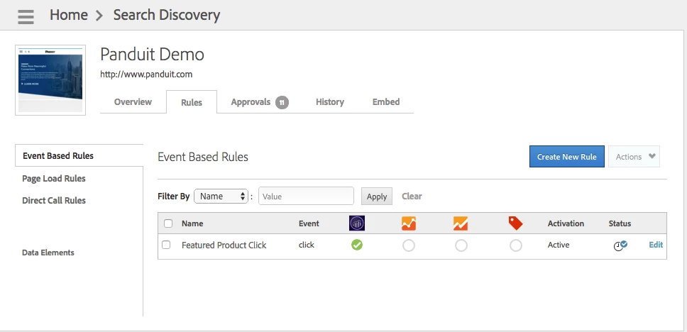Click the Panduit Demo title
The height and width of the screenshot is (332, 687).
tap(152, 55)
